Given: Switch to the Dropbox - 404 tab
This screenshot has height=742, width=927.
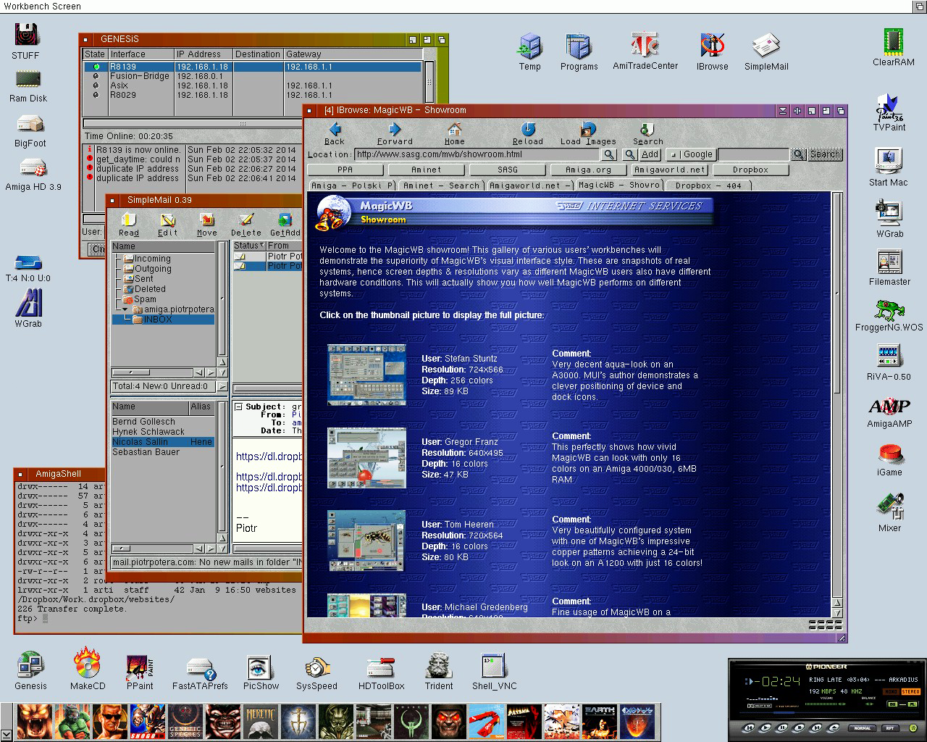Looking at the screenshot, I should pyautogui.click(x=708, y=185).
